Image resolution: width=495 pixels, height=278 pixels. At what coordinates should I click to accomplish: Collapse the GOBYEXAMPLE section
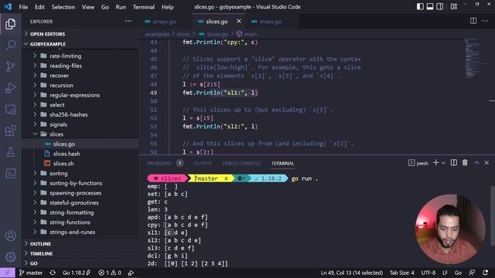click(47, 44)
